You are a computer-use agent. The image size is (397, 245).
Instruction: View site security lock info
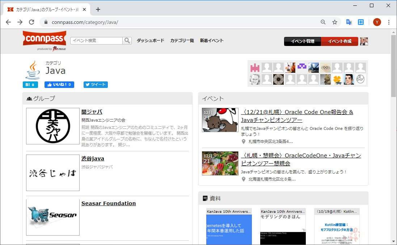point(46,22)
